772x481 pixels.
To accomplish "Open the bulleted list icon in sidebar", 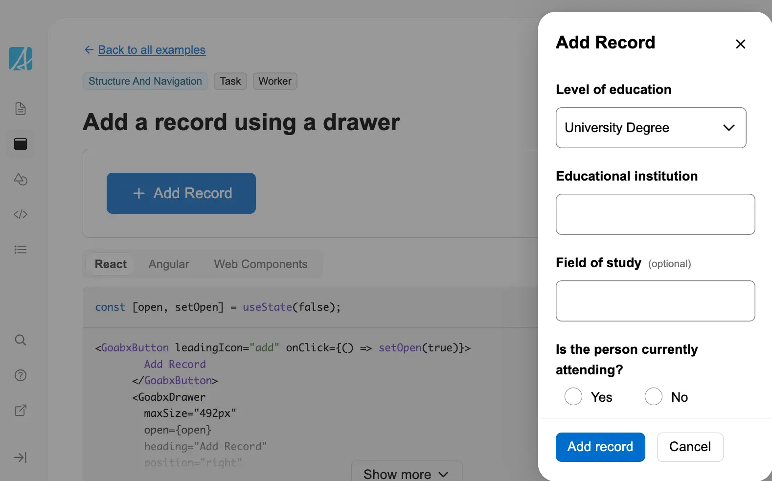I will point(21,250).
